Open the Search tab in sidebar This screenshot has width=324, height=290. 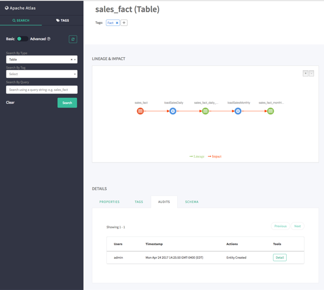21,21
